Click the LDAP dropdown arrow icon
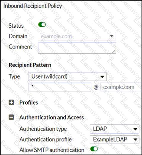 tap(135, 129)
